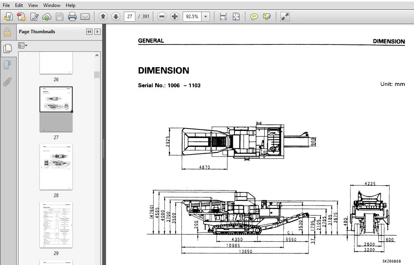Click the Page Thumbnails panel title
414x265 pixels.
(37, 32)
